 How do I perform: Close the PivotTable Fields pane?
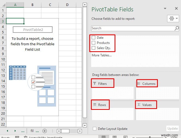(x=176, y=8)
